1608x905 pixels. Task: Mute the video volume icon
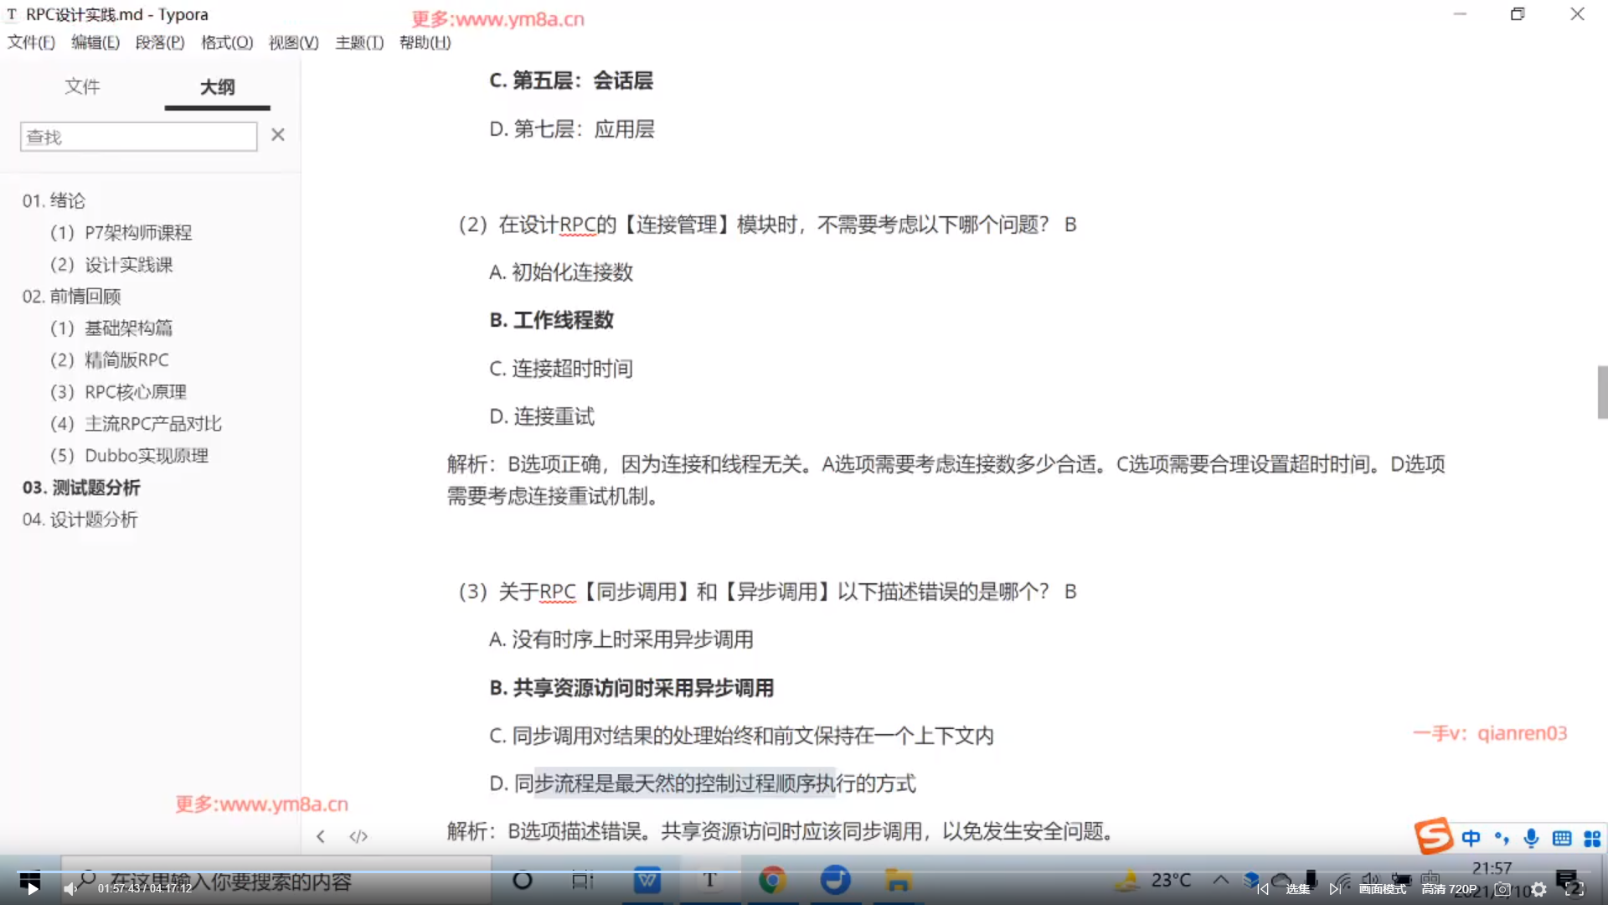pyautogui.click(x=70, y=889)
